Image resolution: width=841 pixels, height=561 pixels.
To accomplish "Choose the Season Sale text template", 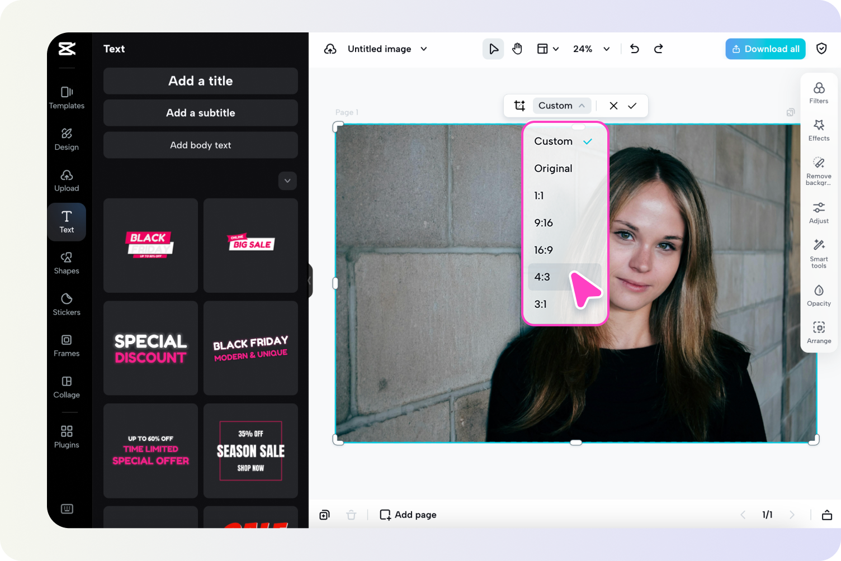I will [251, 451].
